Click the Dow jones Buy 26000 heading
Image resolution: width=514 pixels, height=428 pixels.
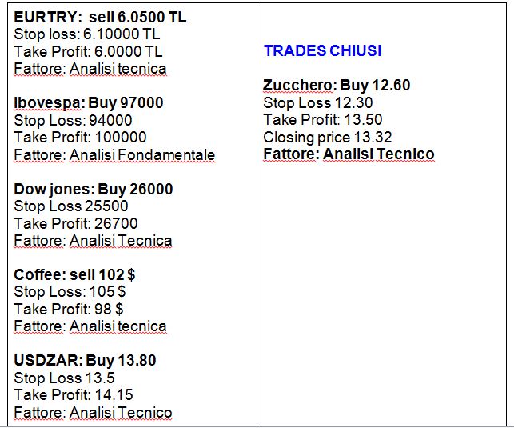click(94, 190)
